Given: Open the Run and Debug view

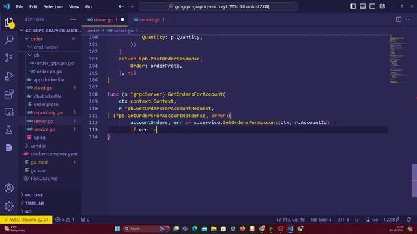Looking at the screenshot, I should click(x=8, y=76).
